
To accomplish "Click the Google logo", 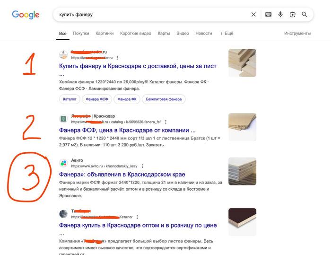I will pos(26,15).
